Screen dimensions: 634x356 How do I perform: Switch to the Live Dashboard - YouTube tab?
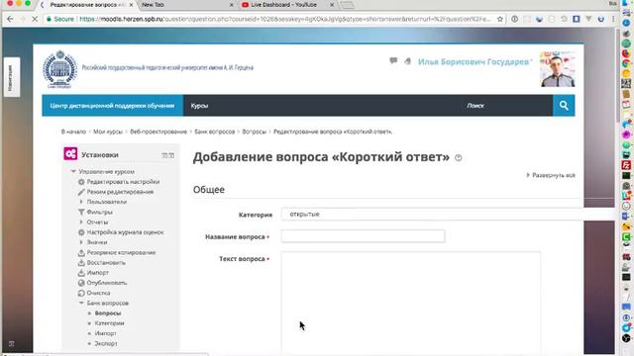(283, 5)
